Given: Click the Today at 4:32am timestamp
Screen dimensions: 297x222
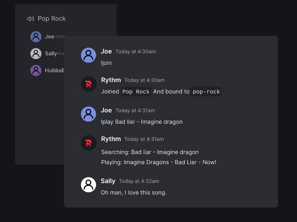Looking at the screenshot, I should (139, 181).
